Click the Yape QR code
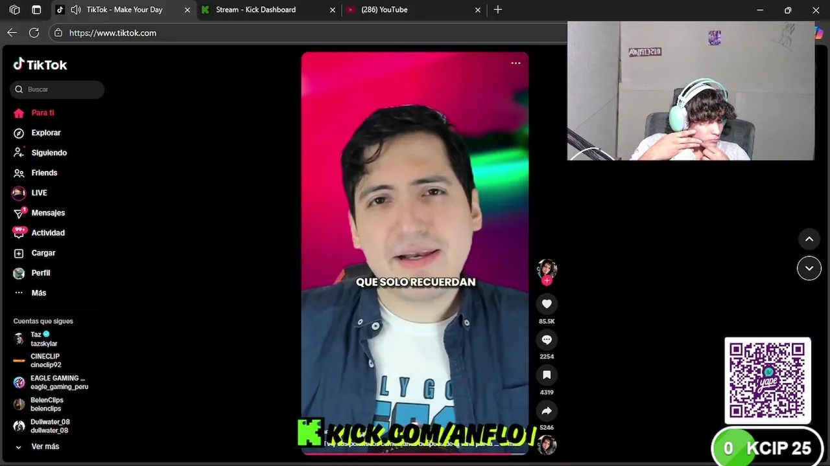This screenshot has height=466, width=830. tap(768, 381)
